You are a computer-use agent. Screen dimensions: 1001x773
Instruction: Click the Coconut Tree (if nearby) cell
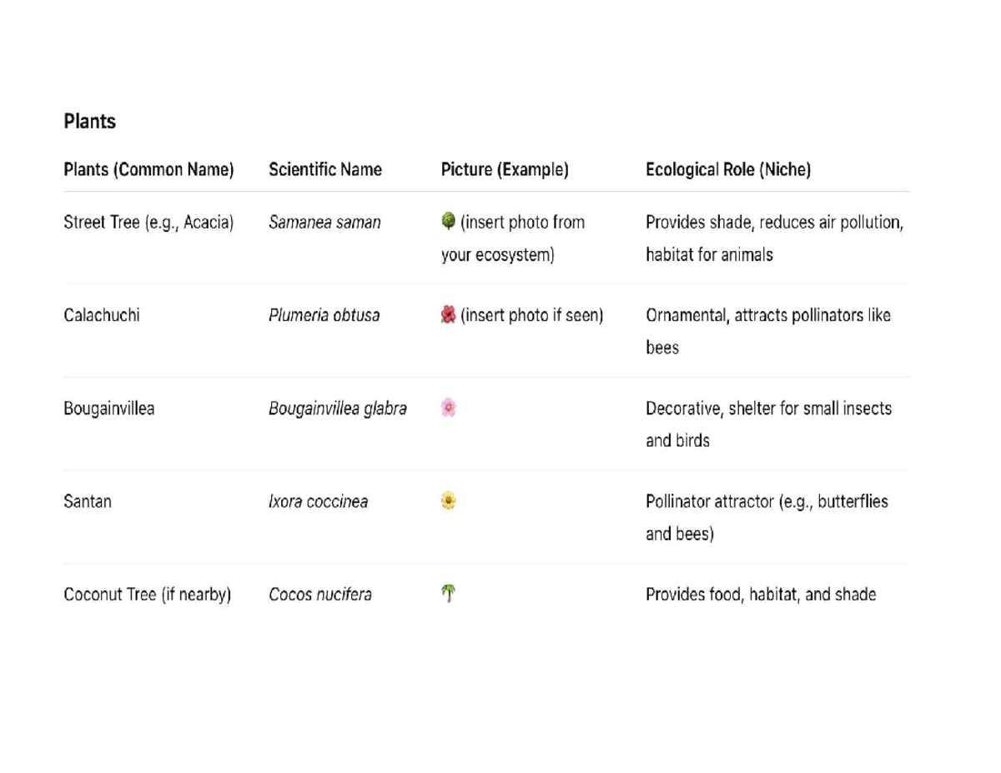pyautogui.click(x=147, y=595)
